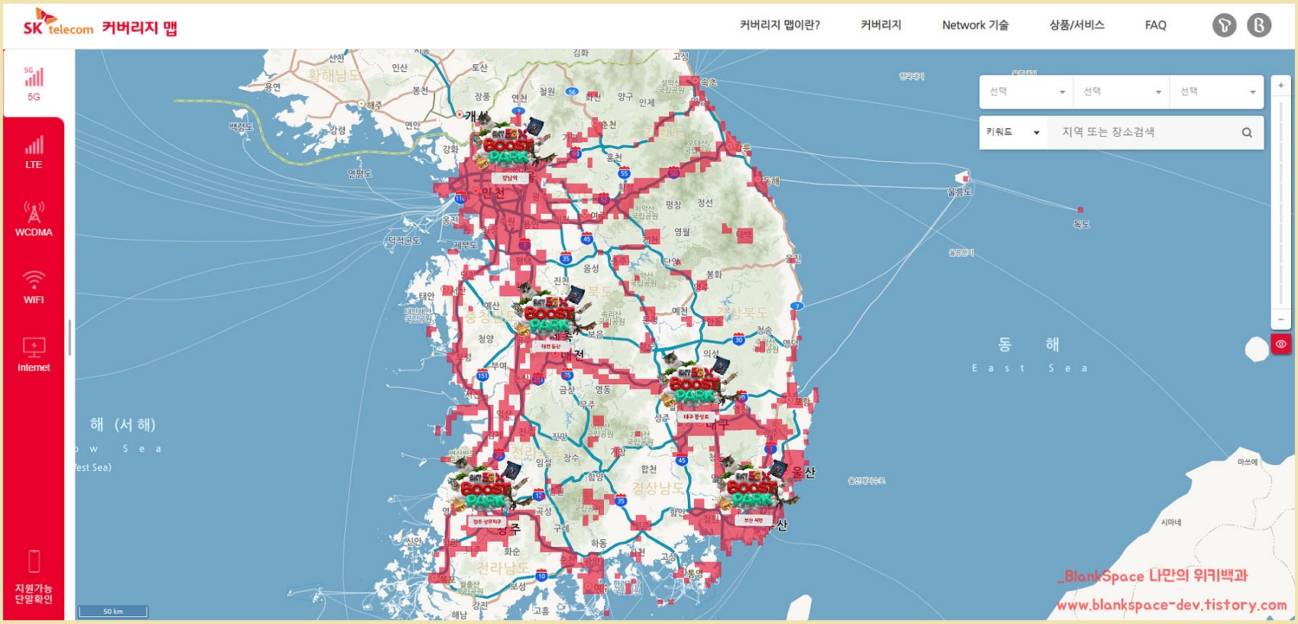
Task: Open the 커버리지 menu item
Action: click(881, 25)
